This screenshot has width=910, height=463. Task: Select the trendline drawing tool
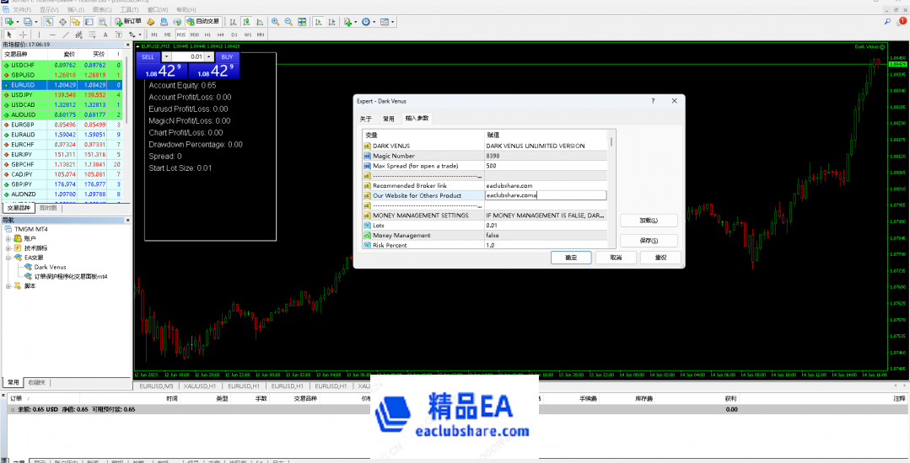click(x=66, y=35)
